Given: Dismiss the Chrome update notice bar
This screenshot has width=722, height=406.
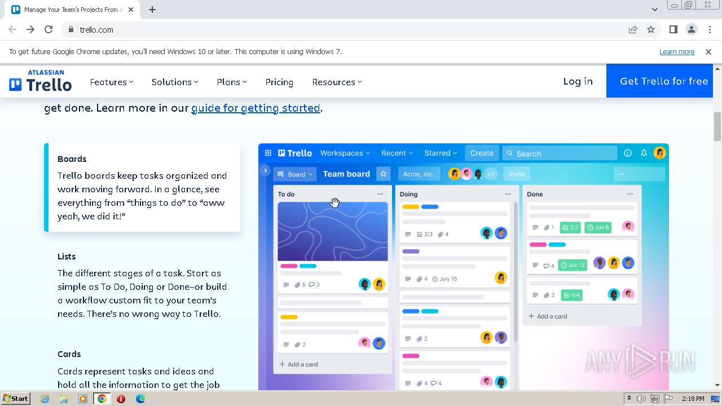Looking at the screenshot, I should (708, 51).
